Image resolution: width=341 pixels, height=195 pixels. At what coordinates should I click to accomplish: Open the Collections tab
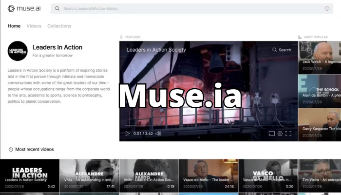(59, 26)
